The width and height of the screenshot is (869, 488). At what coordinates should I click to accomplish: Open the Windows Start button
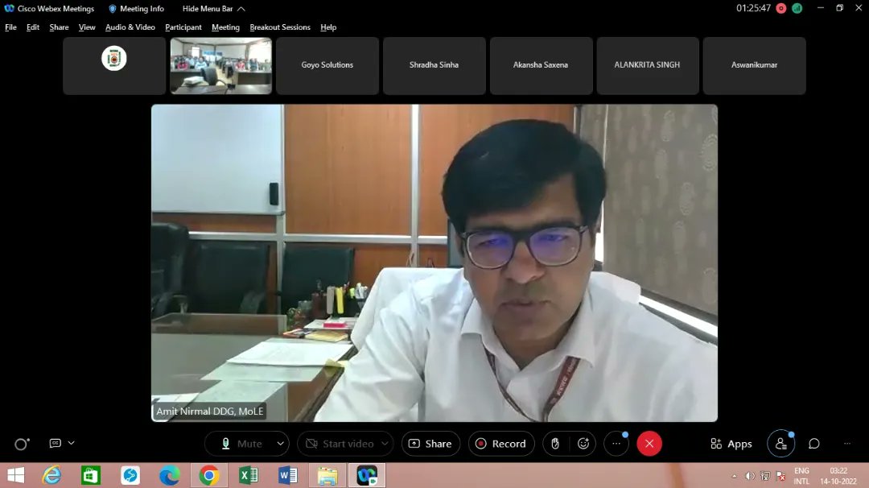(x=15, y=475)
